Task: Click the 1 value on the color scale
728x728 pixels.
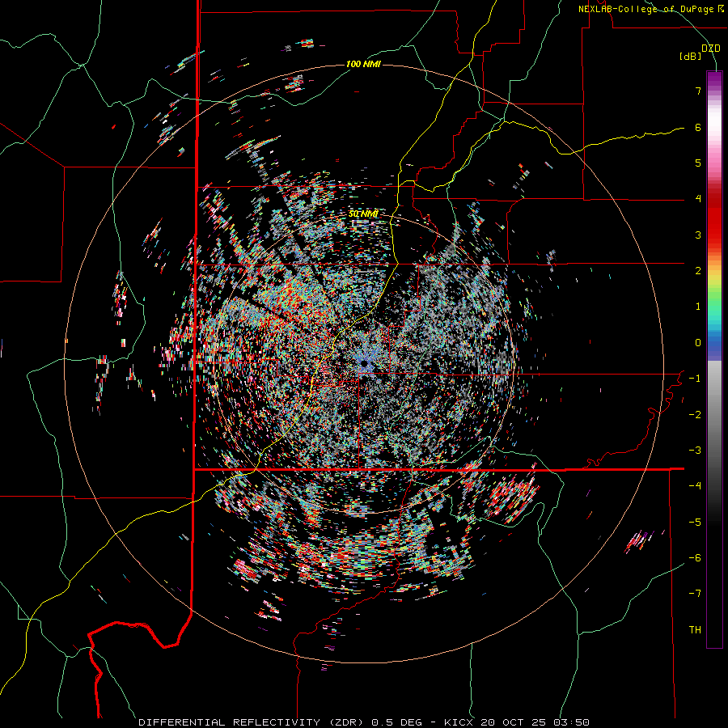Action: [x=698, y=307]
